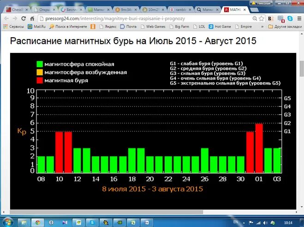
Task: Click the 10:14 taskbar clock
Action: point(288,223)
